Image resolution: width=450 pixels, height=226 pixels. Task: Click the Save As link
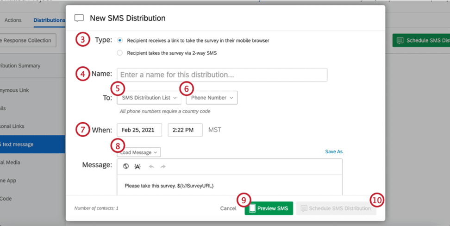pyautogui.click(x=333, y=151)
